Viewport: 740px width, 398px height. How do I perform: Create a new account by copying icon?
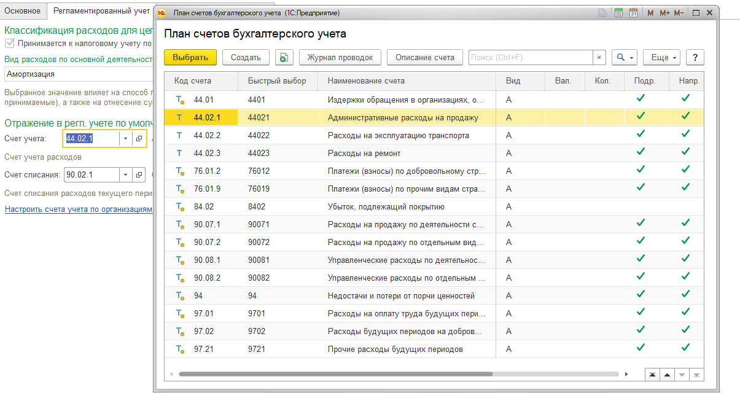tap(284, 57)
